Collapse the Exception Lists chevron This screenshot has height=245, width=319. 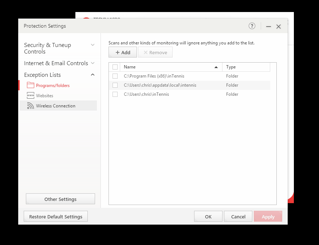pos(92,75)
